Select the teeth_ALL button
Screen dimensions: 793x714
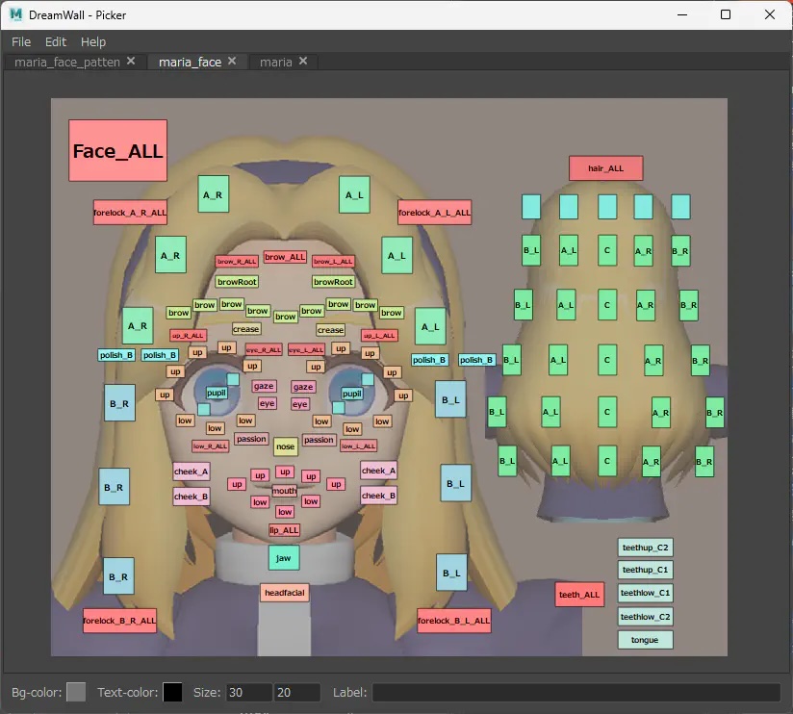coord(579,595)
